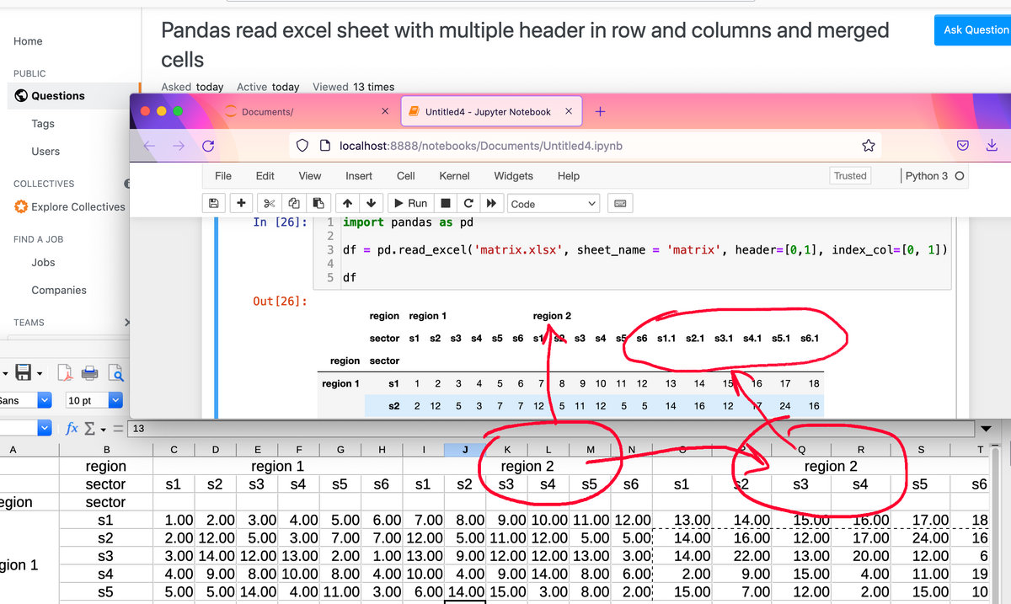Move the selected cell down
The height and width of the screenshot is (604, 1011).
point(372,203)
